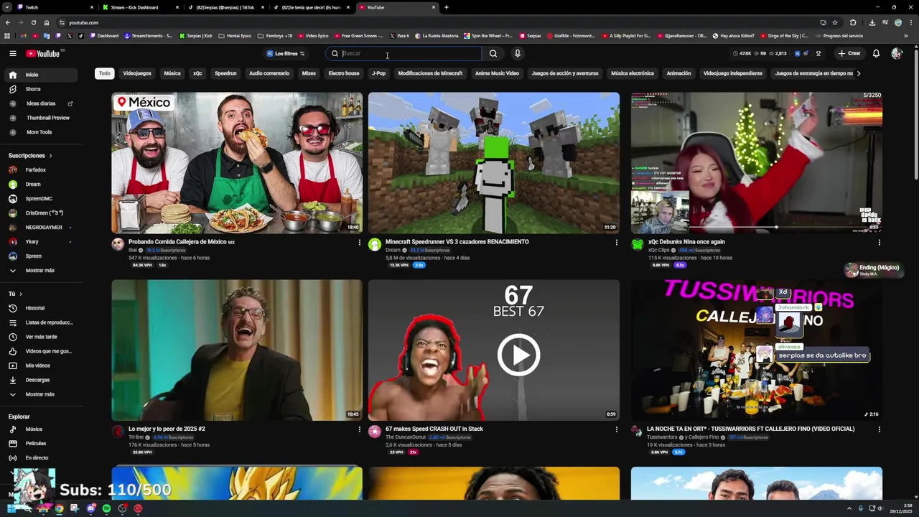
Task: Expand the Suscripciones section header
Action: click(x=30, y=156)
